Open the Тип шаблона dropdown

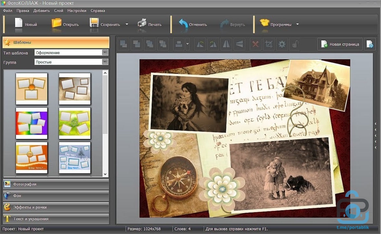pos(105,53)
